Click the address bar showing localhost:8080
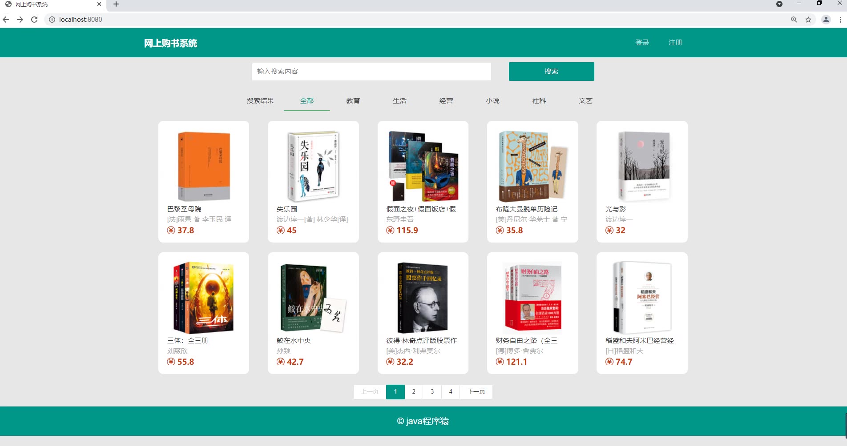 click(418, 20)
